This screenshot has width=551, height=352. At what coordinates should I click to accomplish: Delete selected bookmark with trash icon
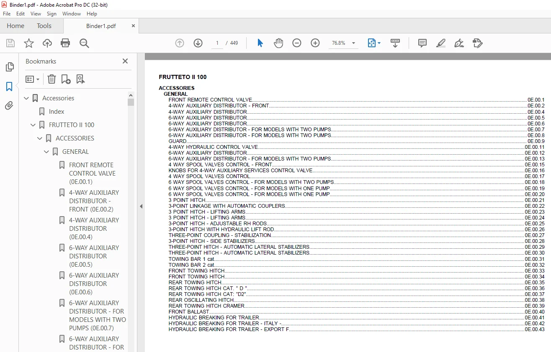tap(51, 79)
